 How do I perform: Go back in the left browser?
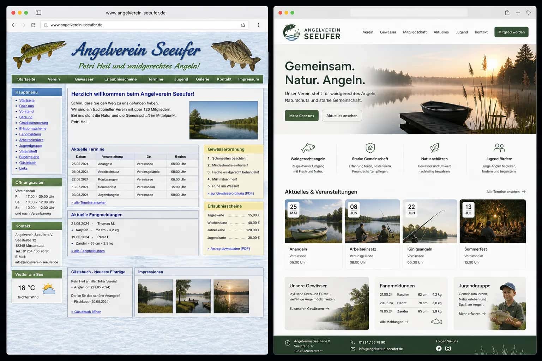tap(14, 25)
